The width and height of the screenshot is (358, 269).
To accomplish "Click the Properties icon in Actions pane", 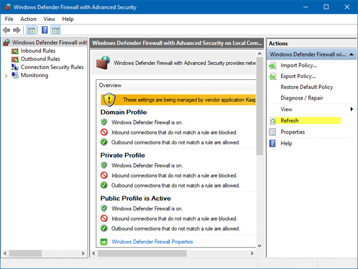I will point(273,132).
